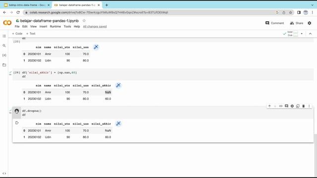Click the notebook title belajar-dataframe-pandas-1.ipynb
This screenshot has width=317, height=178.
(50, 21)
